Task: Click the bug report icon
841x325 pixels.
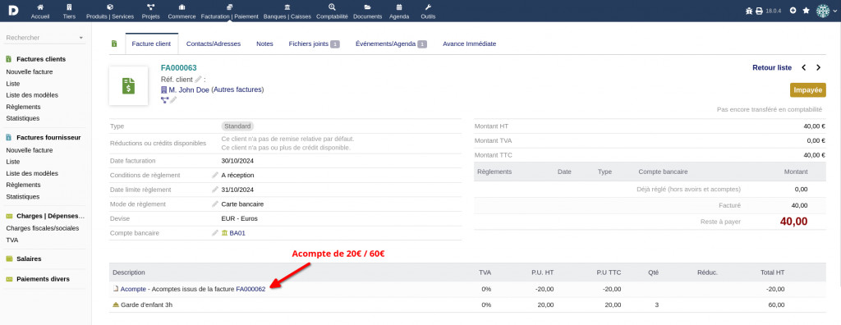Action: click(749, 11)
